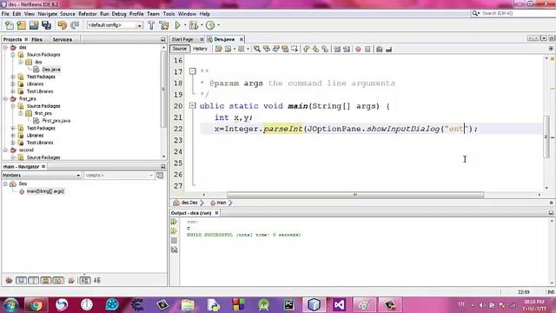Open the Debug menu

tap(119, 14)
